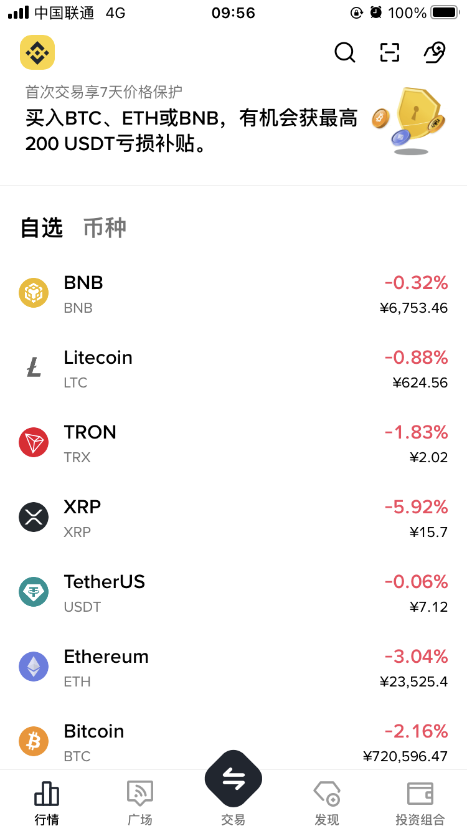
Task: Tap the Ethereum coin icon
Action: 34,667
